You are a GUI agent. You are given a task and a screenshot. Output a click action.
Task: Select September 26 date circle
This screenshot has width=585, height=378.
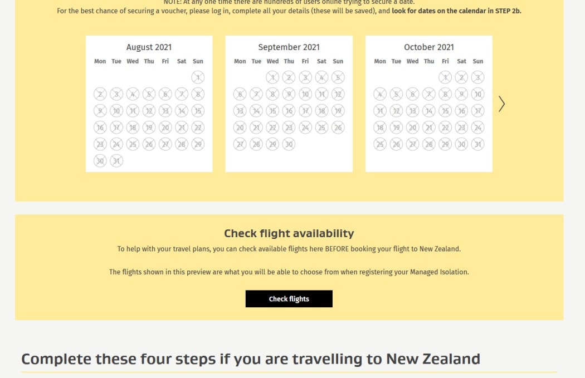[x=338, y=127]
